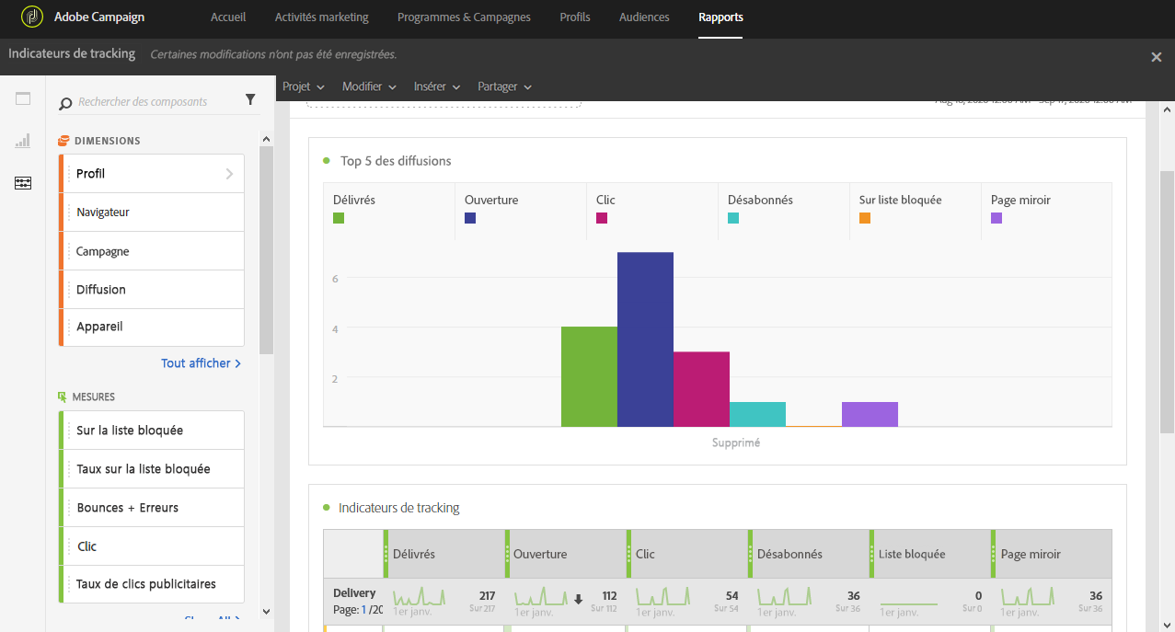Open the Visualizations chart icon in left rail

23,142
